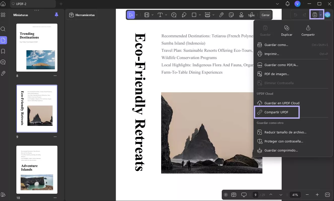The height and width of the screenshot is (201, 334).
Task: Zoom in with the plus button
Action: (x=317, y=195)
